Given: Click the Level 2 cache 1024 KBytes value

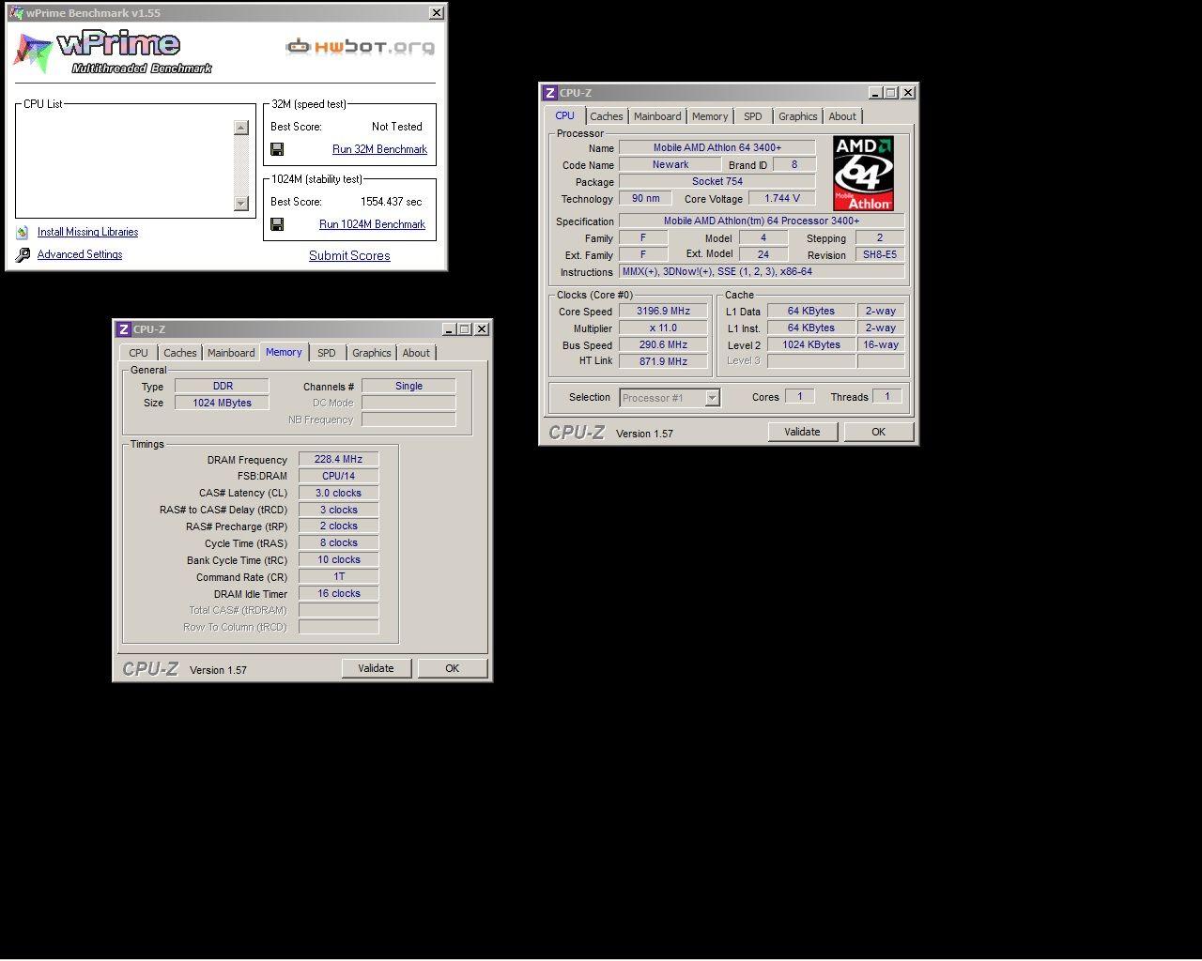Looking at the screenshot, I should 811,344.
